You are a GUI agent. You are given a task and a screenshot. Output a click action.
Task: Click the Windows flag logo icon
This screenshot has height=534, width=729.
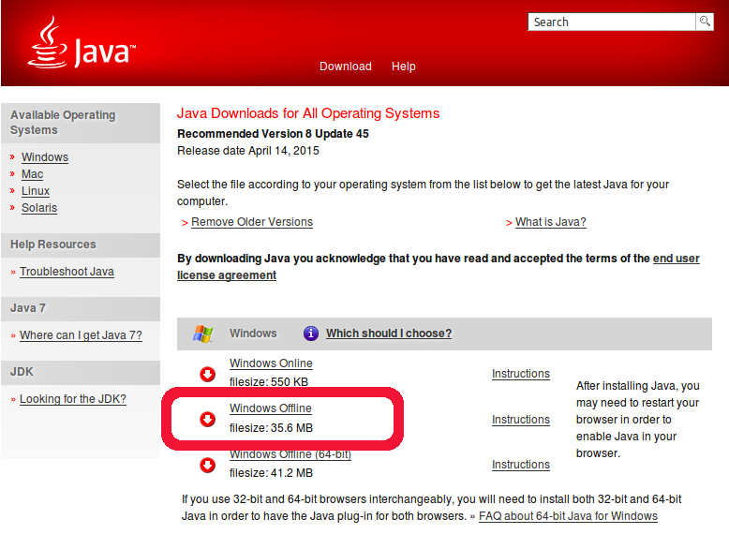tap(202, 334)
